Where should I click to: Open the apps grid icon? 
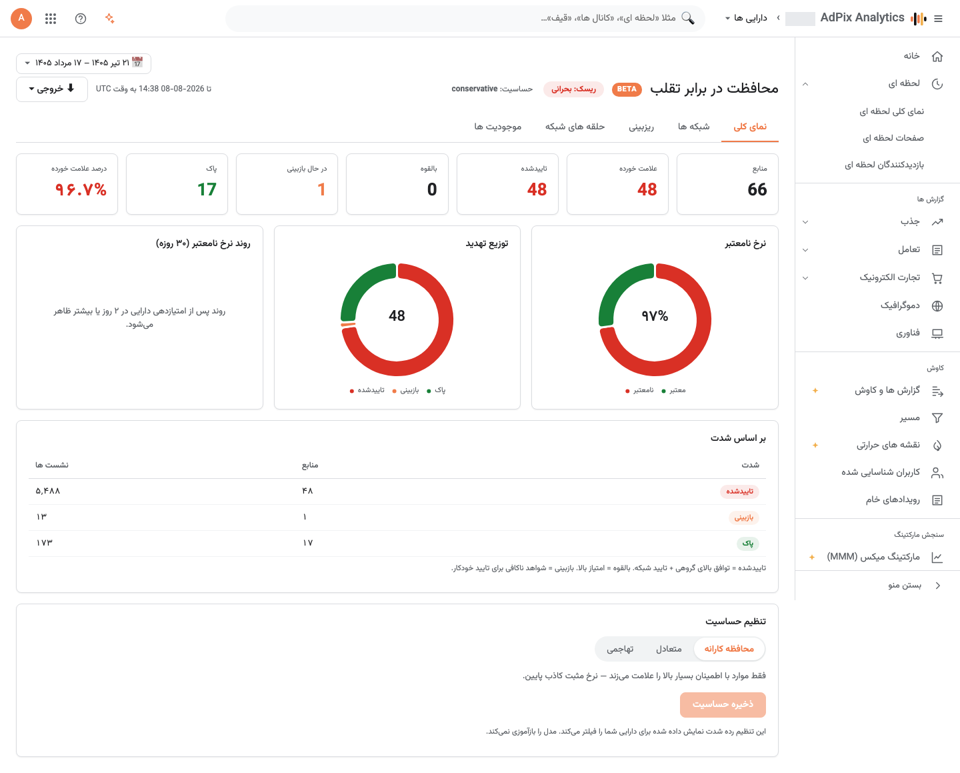[x=51, y=19]
